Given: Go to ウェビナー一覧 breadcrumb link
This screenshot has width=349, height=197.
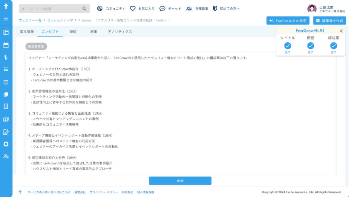Looking at the screenshot, I should coord(30,20).
